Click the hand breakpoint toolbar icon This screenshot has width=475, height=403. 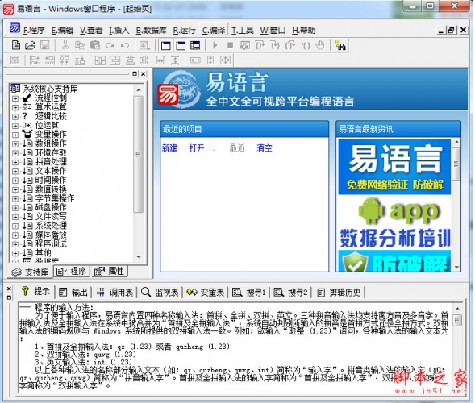(x=320, y=45)
